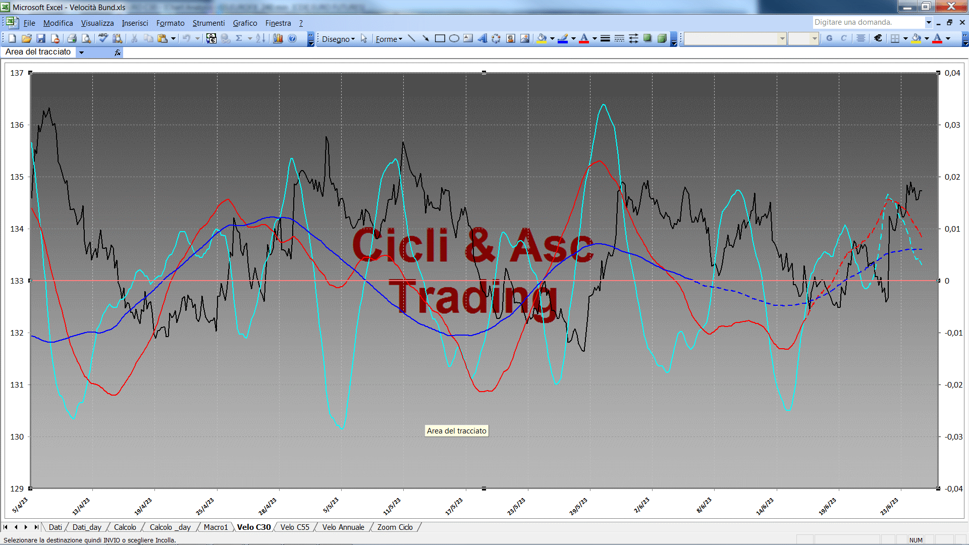Open the Modifica menu
Screen dimensions: 969x545
(x=58, y=23)
